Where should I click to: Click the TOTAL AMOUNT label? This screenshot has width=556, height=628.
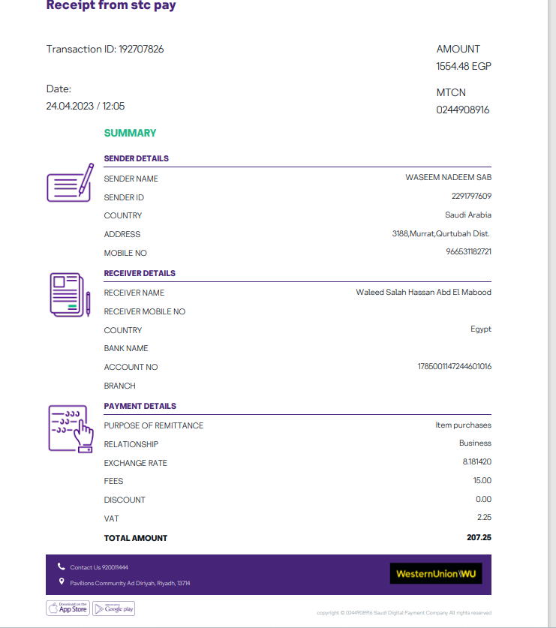coord(135,538)
